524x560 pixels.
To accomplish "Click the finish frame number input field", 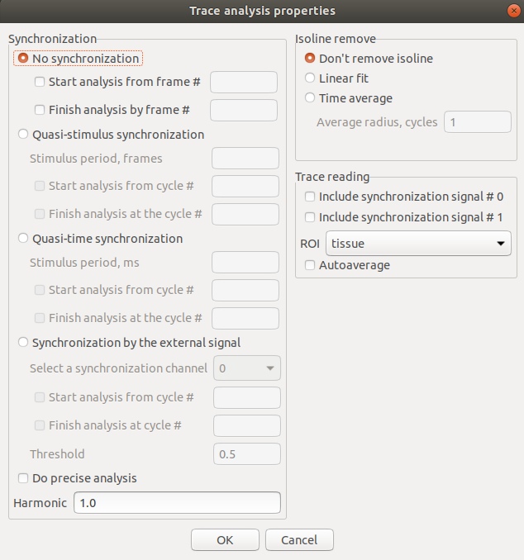I will (x=244, y=110).
